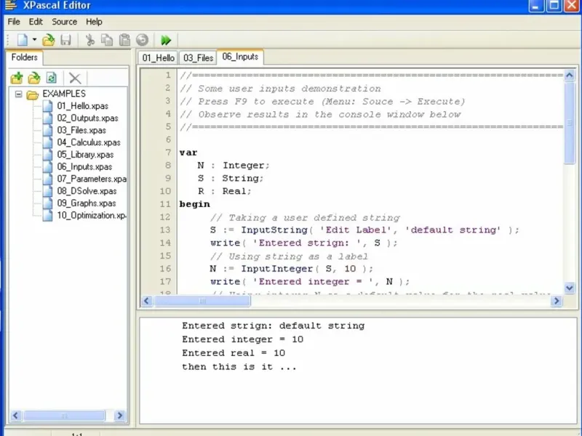The width and height of the screenshot is (582, 436).
Task: Select 09_Graphs.xpas file
Action: click(x=87, y=203)
